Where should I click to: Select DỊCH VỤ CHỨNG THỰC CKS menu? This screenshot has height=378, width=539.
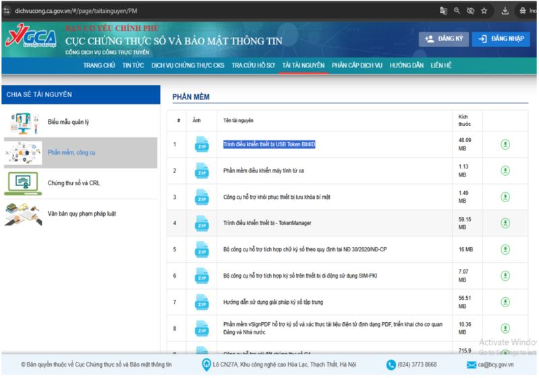(x=188, y=65)
